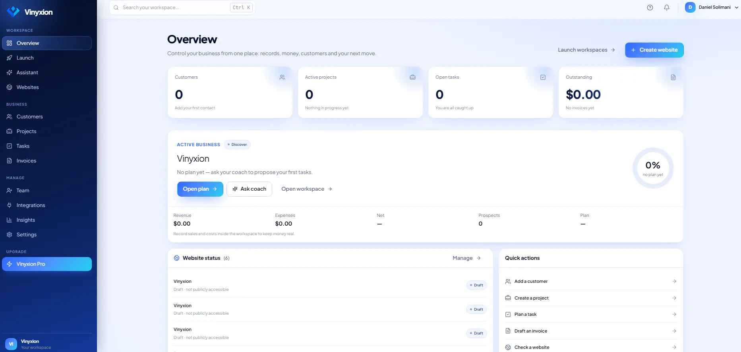Open the help question-mark icon
The width and height of the screenshot is (741, 352).
(650, 8)
